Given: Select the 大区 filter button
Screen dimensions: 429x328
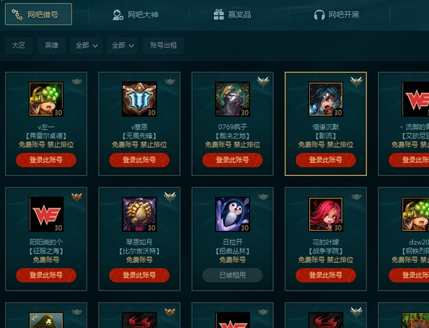Looking at the screenshot, I should [x=19, y=45].
